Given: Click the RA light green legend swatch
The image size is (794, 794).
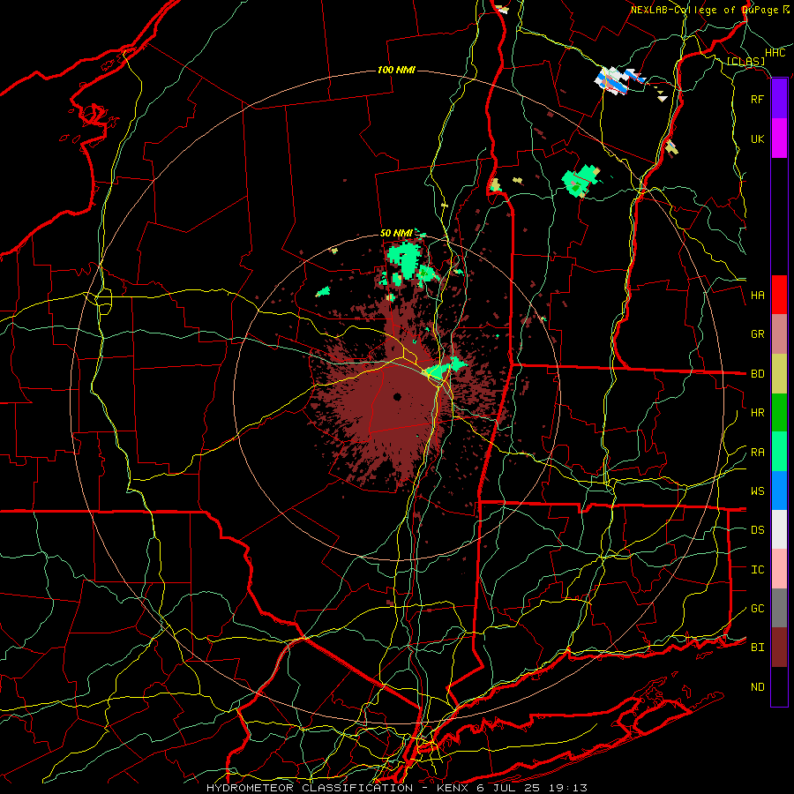Looking at the screenshot, I should [x=779, y=452].
